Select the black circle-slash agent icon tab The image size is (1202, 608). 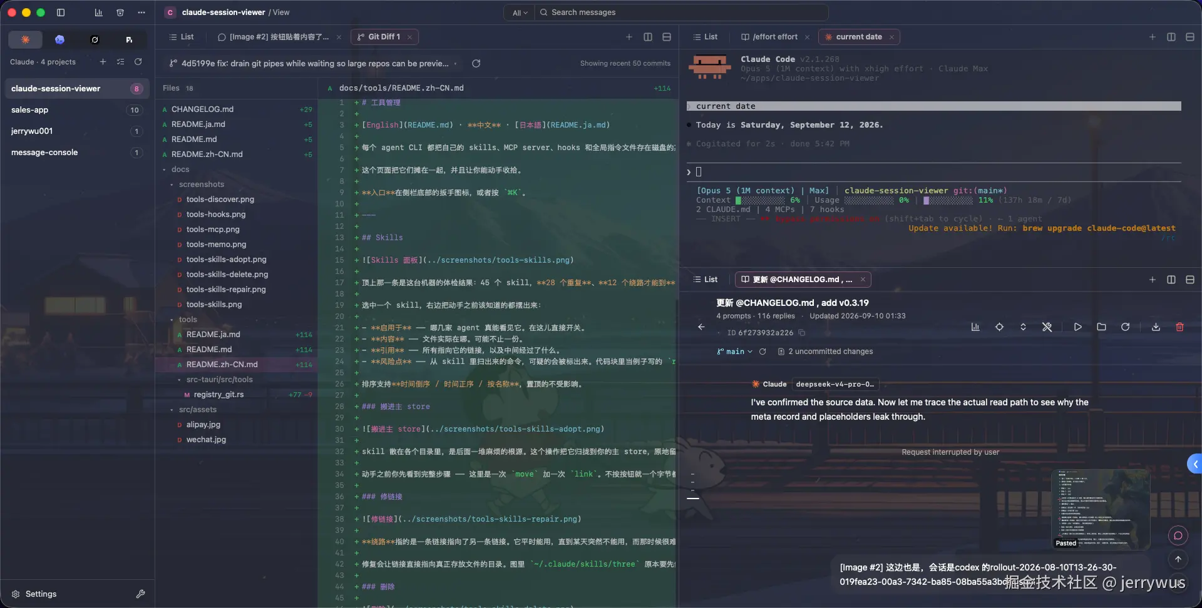95,39
